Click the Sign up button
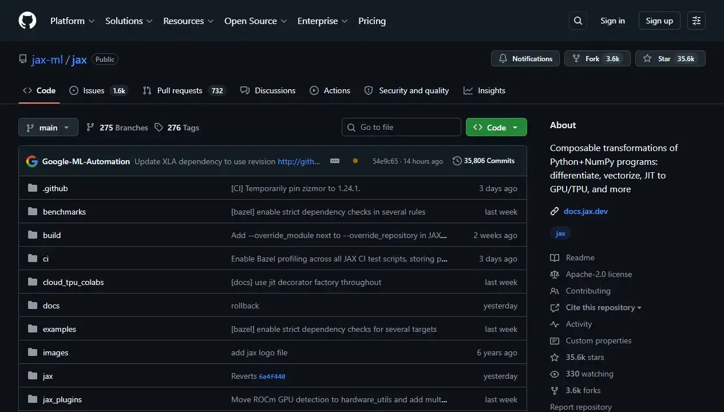Viewport: 724px width, 412px height. click(659, 21)
